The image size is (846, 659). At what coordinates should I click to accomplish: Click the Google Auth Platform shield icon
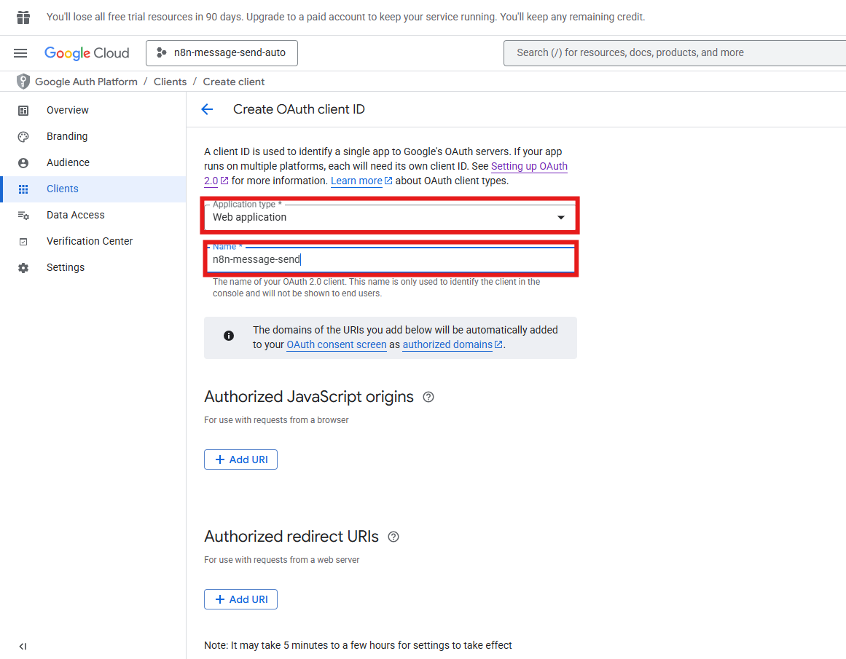pos(23,82)
